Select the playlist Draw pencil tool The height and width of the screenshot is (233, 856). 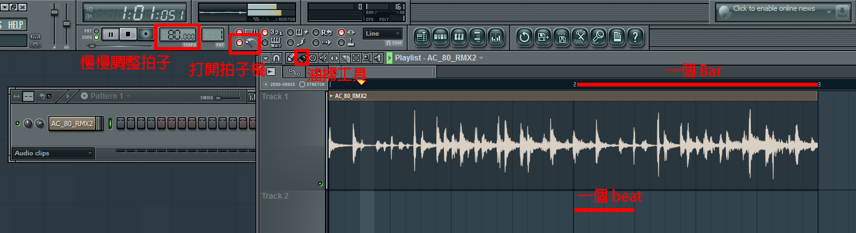pyautogui.click(x=290, y=58)
